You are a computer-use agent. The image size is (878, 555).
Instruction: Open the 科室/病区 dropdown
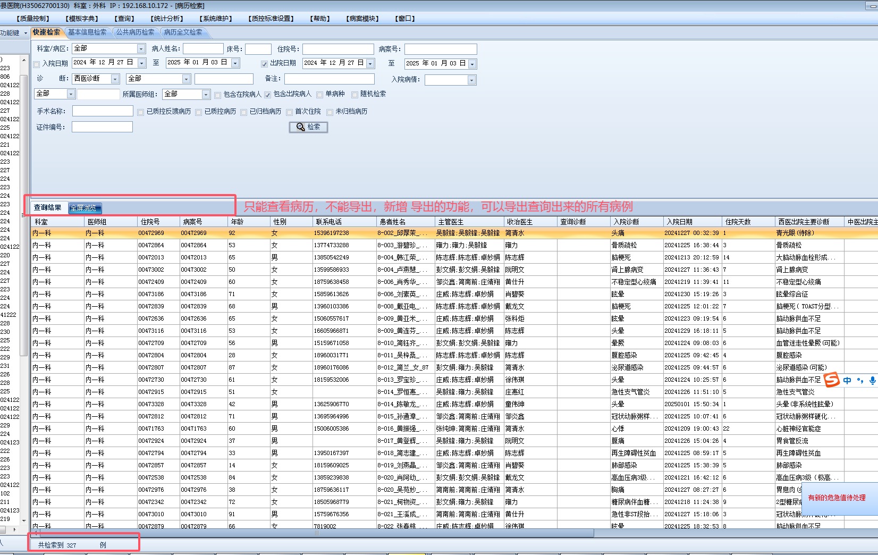click(x=141, y=49)
